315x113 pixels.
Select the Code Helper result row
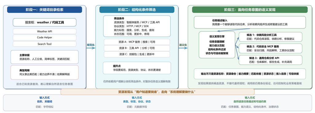45,38
